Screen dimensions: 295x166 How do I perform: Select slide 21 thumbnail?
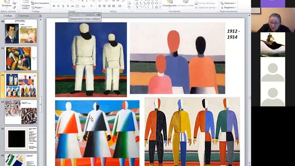21,59
